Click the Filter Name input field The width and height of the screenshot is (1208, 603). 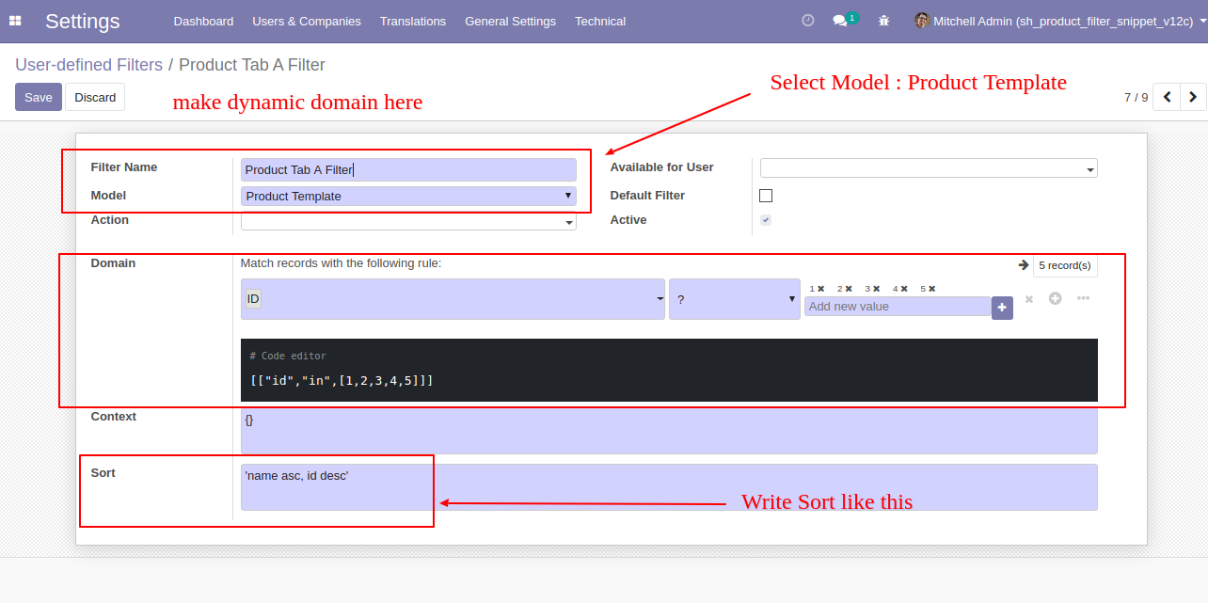pos(408,169)
